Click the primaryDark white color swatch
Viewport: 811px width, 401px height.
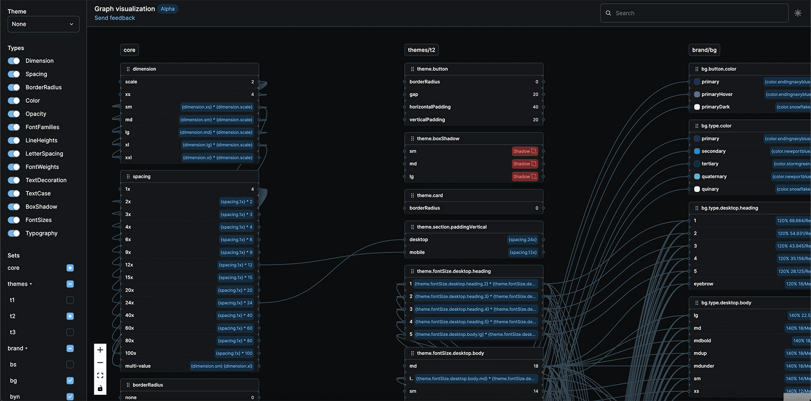[x=697, y=107]
